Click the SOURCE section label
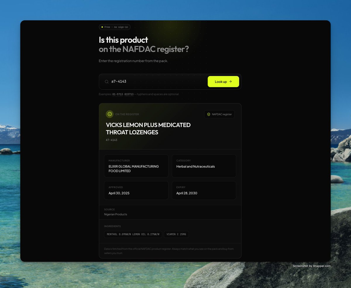Viewport: 351px width, 288px height. [109, 209]
